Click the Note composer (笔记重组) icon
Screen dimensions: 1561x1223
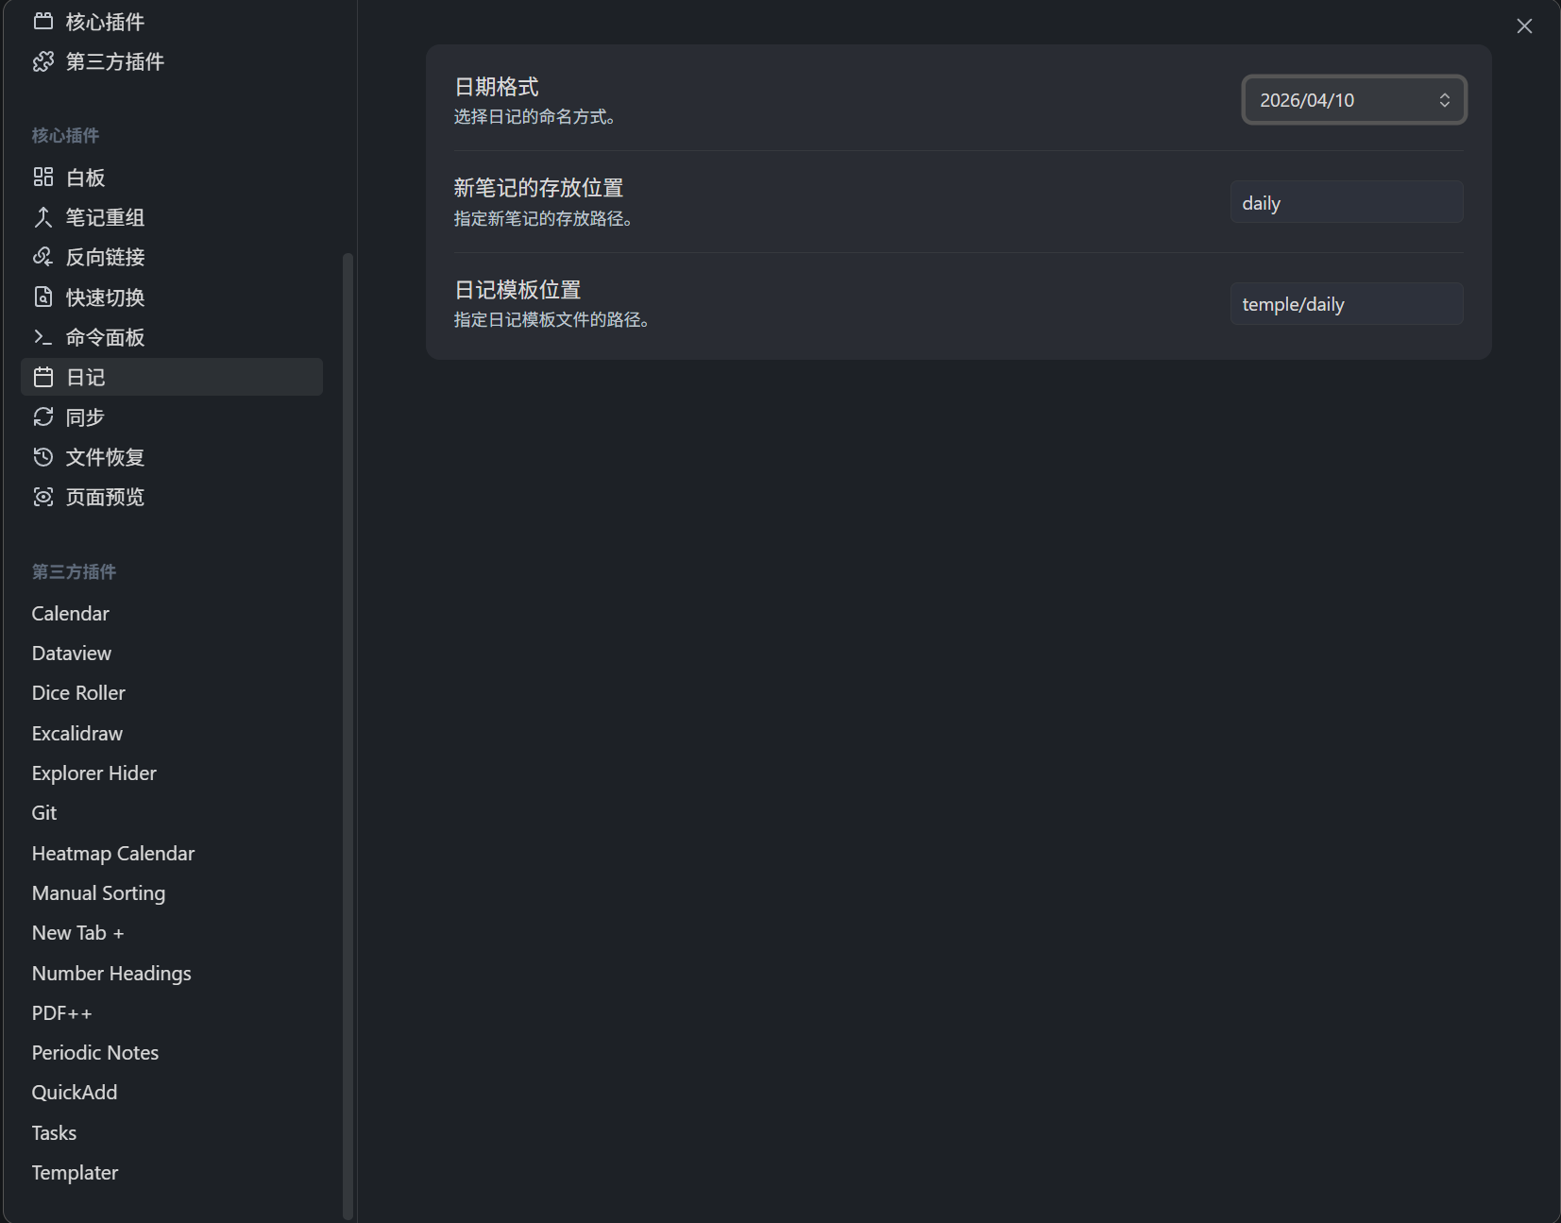pos(43,218)
